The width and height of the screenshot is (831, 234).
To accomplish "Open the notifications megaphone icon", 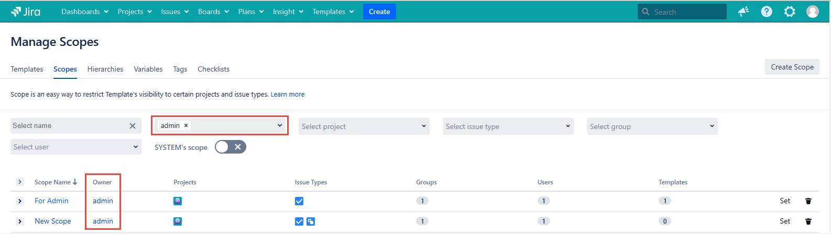I will point(743,11).
